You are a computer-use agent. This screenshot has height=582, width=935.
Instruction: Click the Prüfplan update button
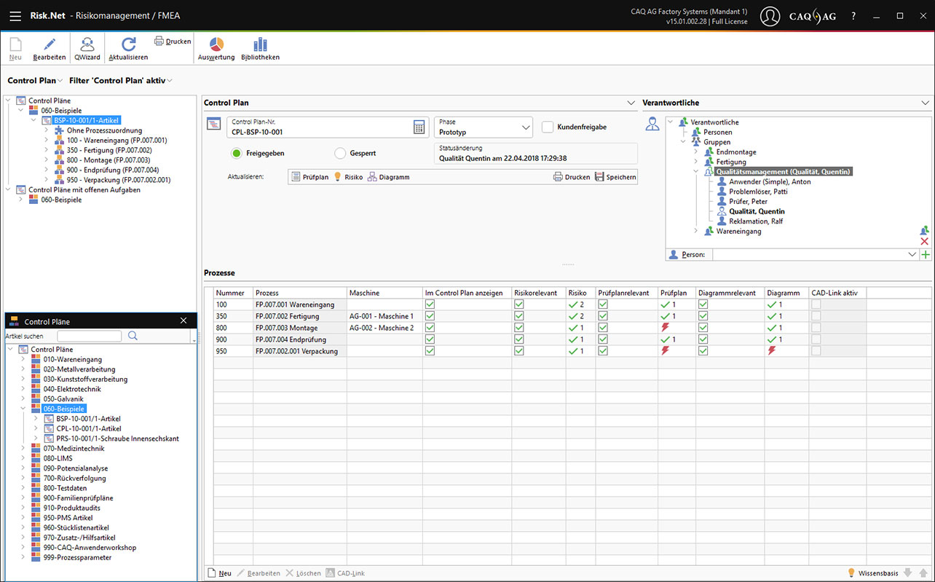tap(309, 177)
